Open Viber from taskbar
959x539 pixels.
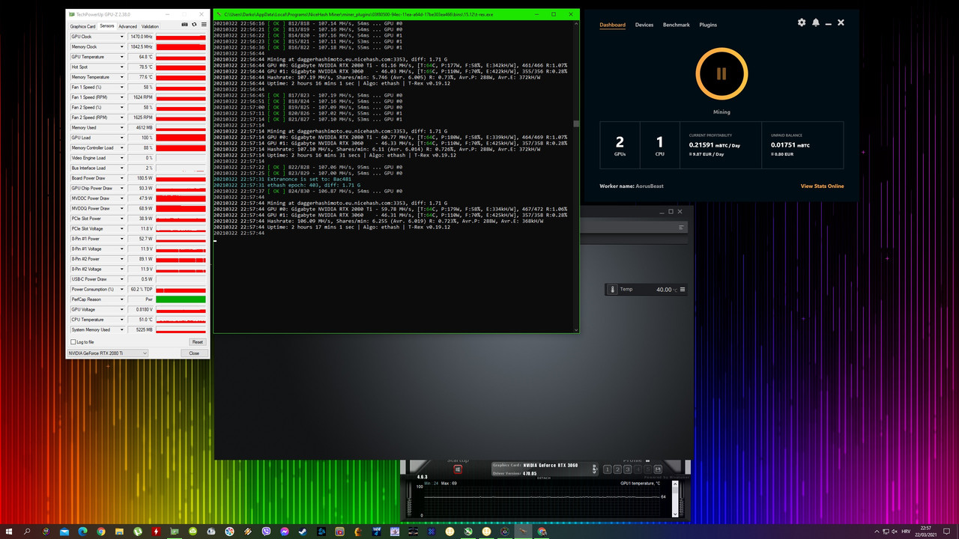[267, 532]
